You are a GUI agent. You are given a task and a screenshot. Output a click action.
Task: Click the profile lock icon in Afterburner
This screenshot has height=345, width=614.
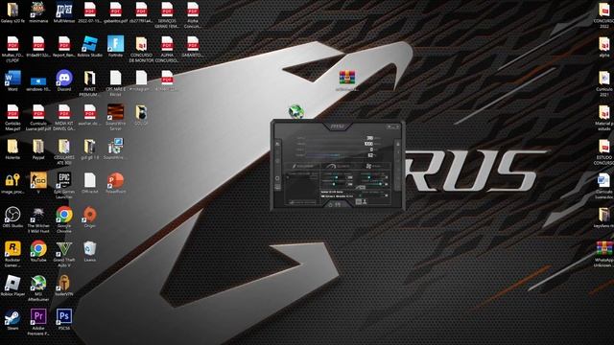[398, 144]
